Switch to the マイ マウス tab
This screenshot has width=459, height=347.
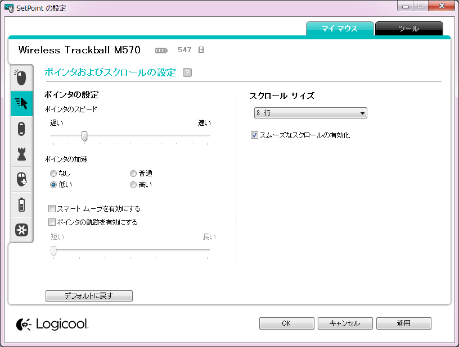pyautogui.click(x=340, y=29)
